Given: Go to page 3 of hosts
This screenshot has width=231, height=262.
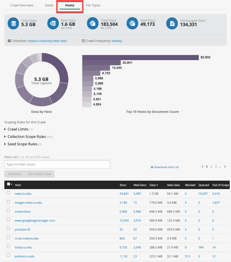Looking at the screenshot, I should pos(216,167).
